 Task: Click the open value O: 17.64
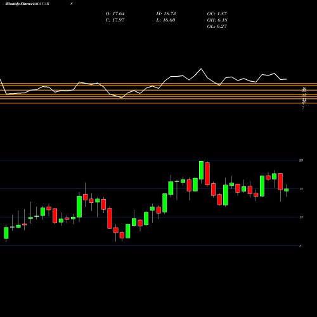click(x=115, y=14)
